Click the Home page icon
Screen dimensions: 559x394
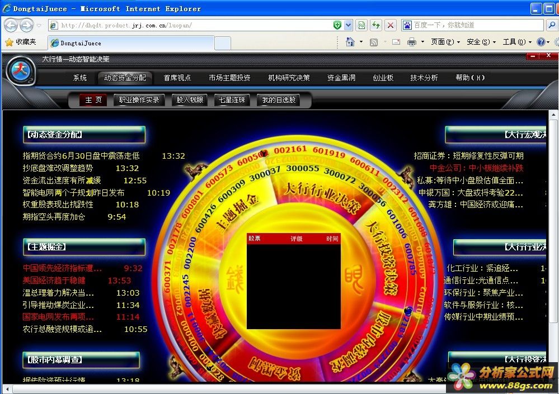click(350, 42)
